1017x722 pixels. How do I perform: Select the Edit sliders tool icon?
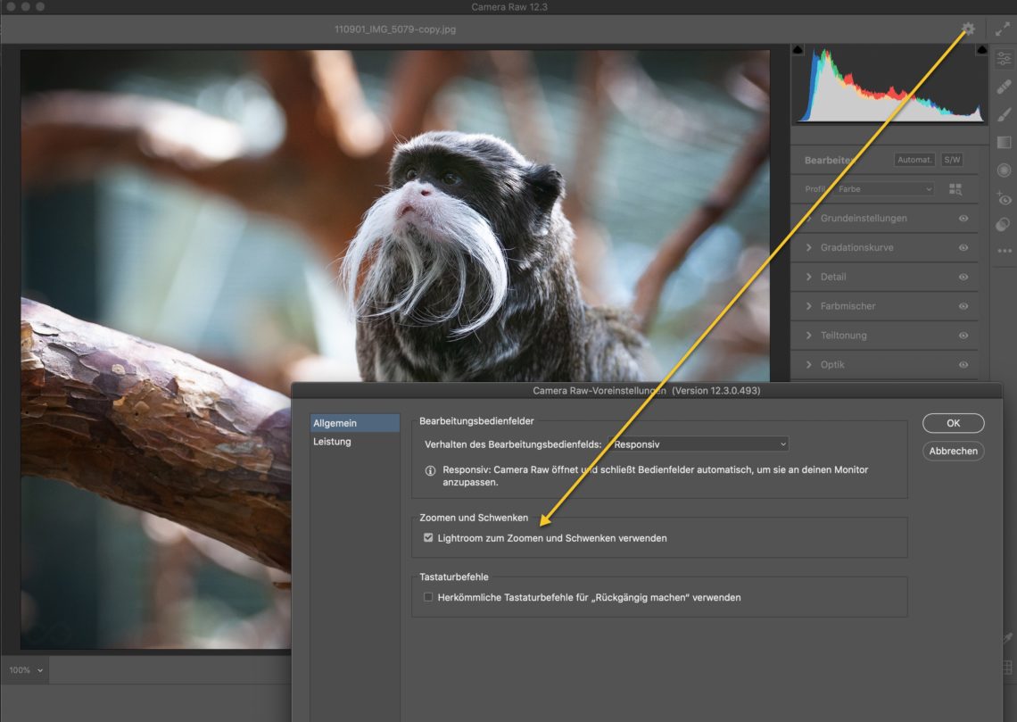(1004, 59)
